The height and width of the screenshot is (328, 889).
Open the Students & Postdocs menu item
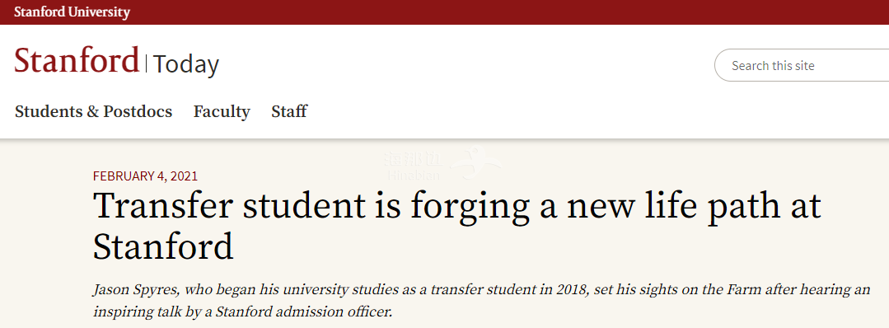click(94, 111)
